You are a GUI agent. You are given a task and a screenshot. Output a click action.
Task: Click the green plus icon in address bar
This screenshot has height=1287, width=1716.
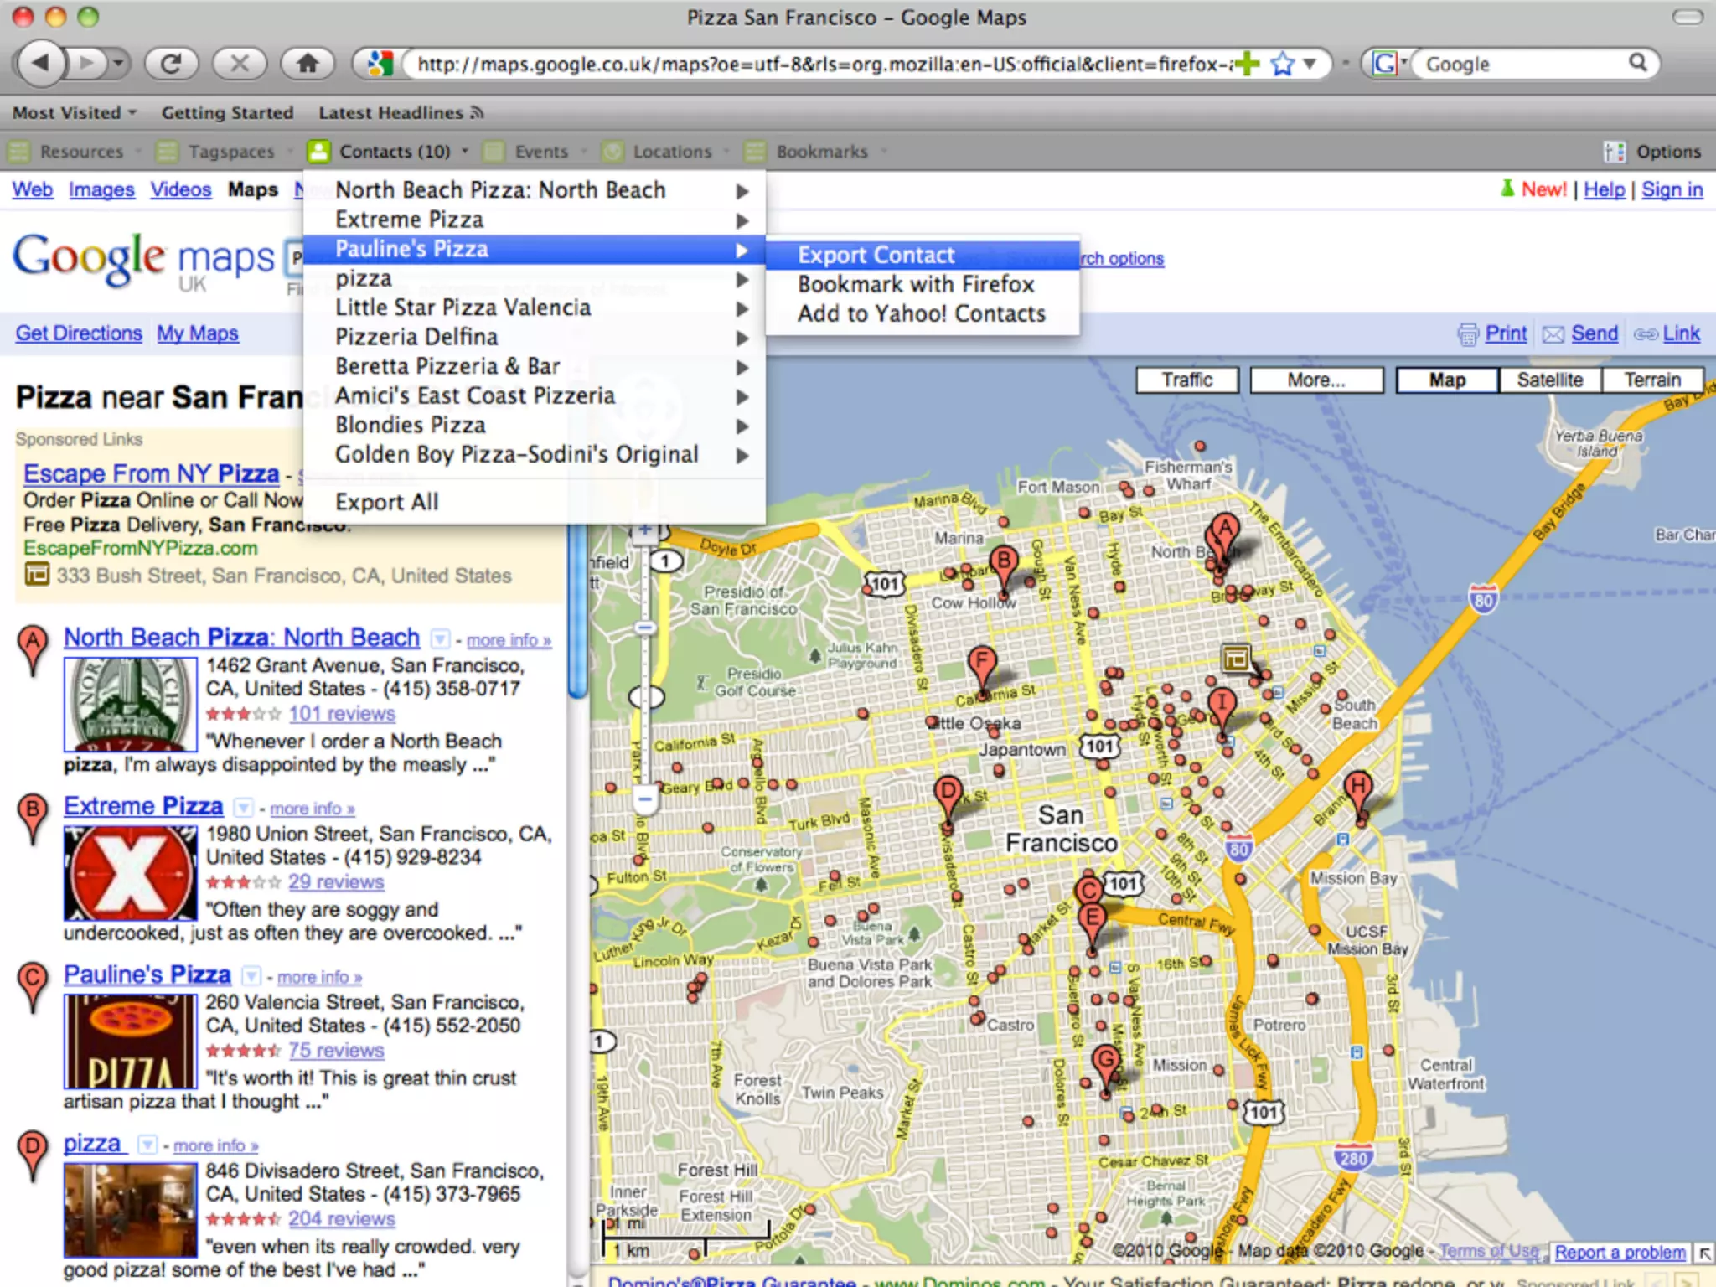pos(1247,64)
